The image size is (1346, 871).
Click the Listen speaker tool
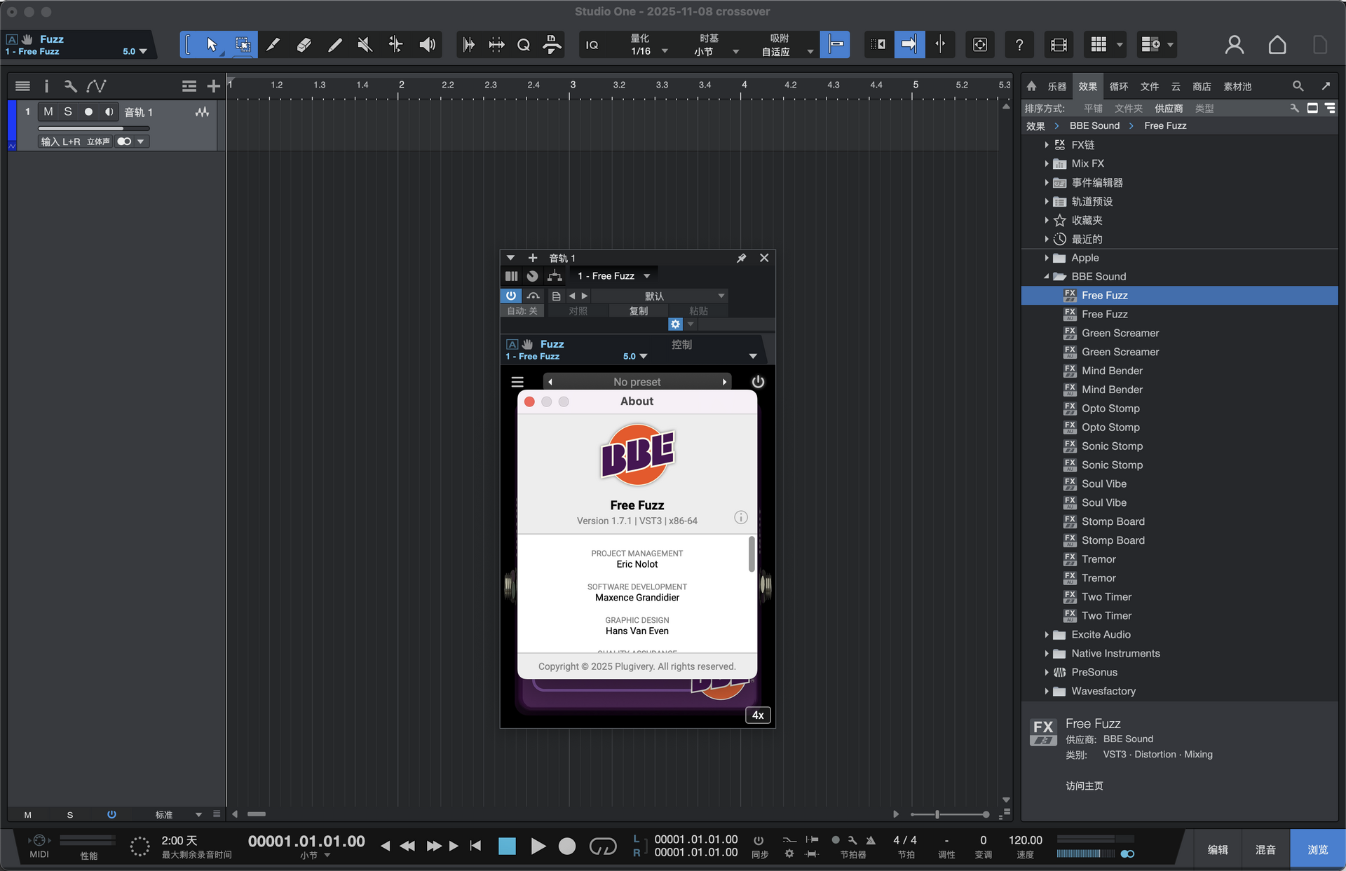pyautogui.click(x=427, y=45)
